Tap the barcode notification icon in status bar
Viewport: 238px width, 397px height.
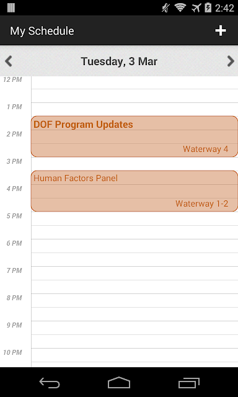(11, 8)
